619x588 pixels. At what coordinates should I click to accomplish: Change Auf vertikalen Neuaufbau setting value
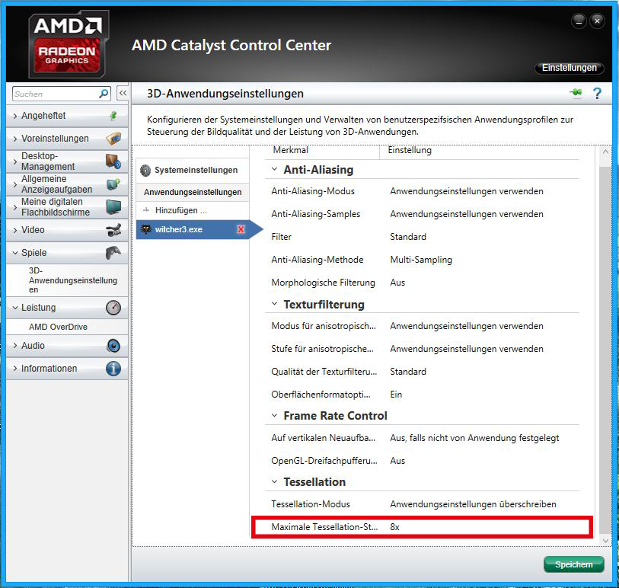474,438
